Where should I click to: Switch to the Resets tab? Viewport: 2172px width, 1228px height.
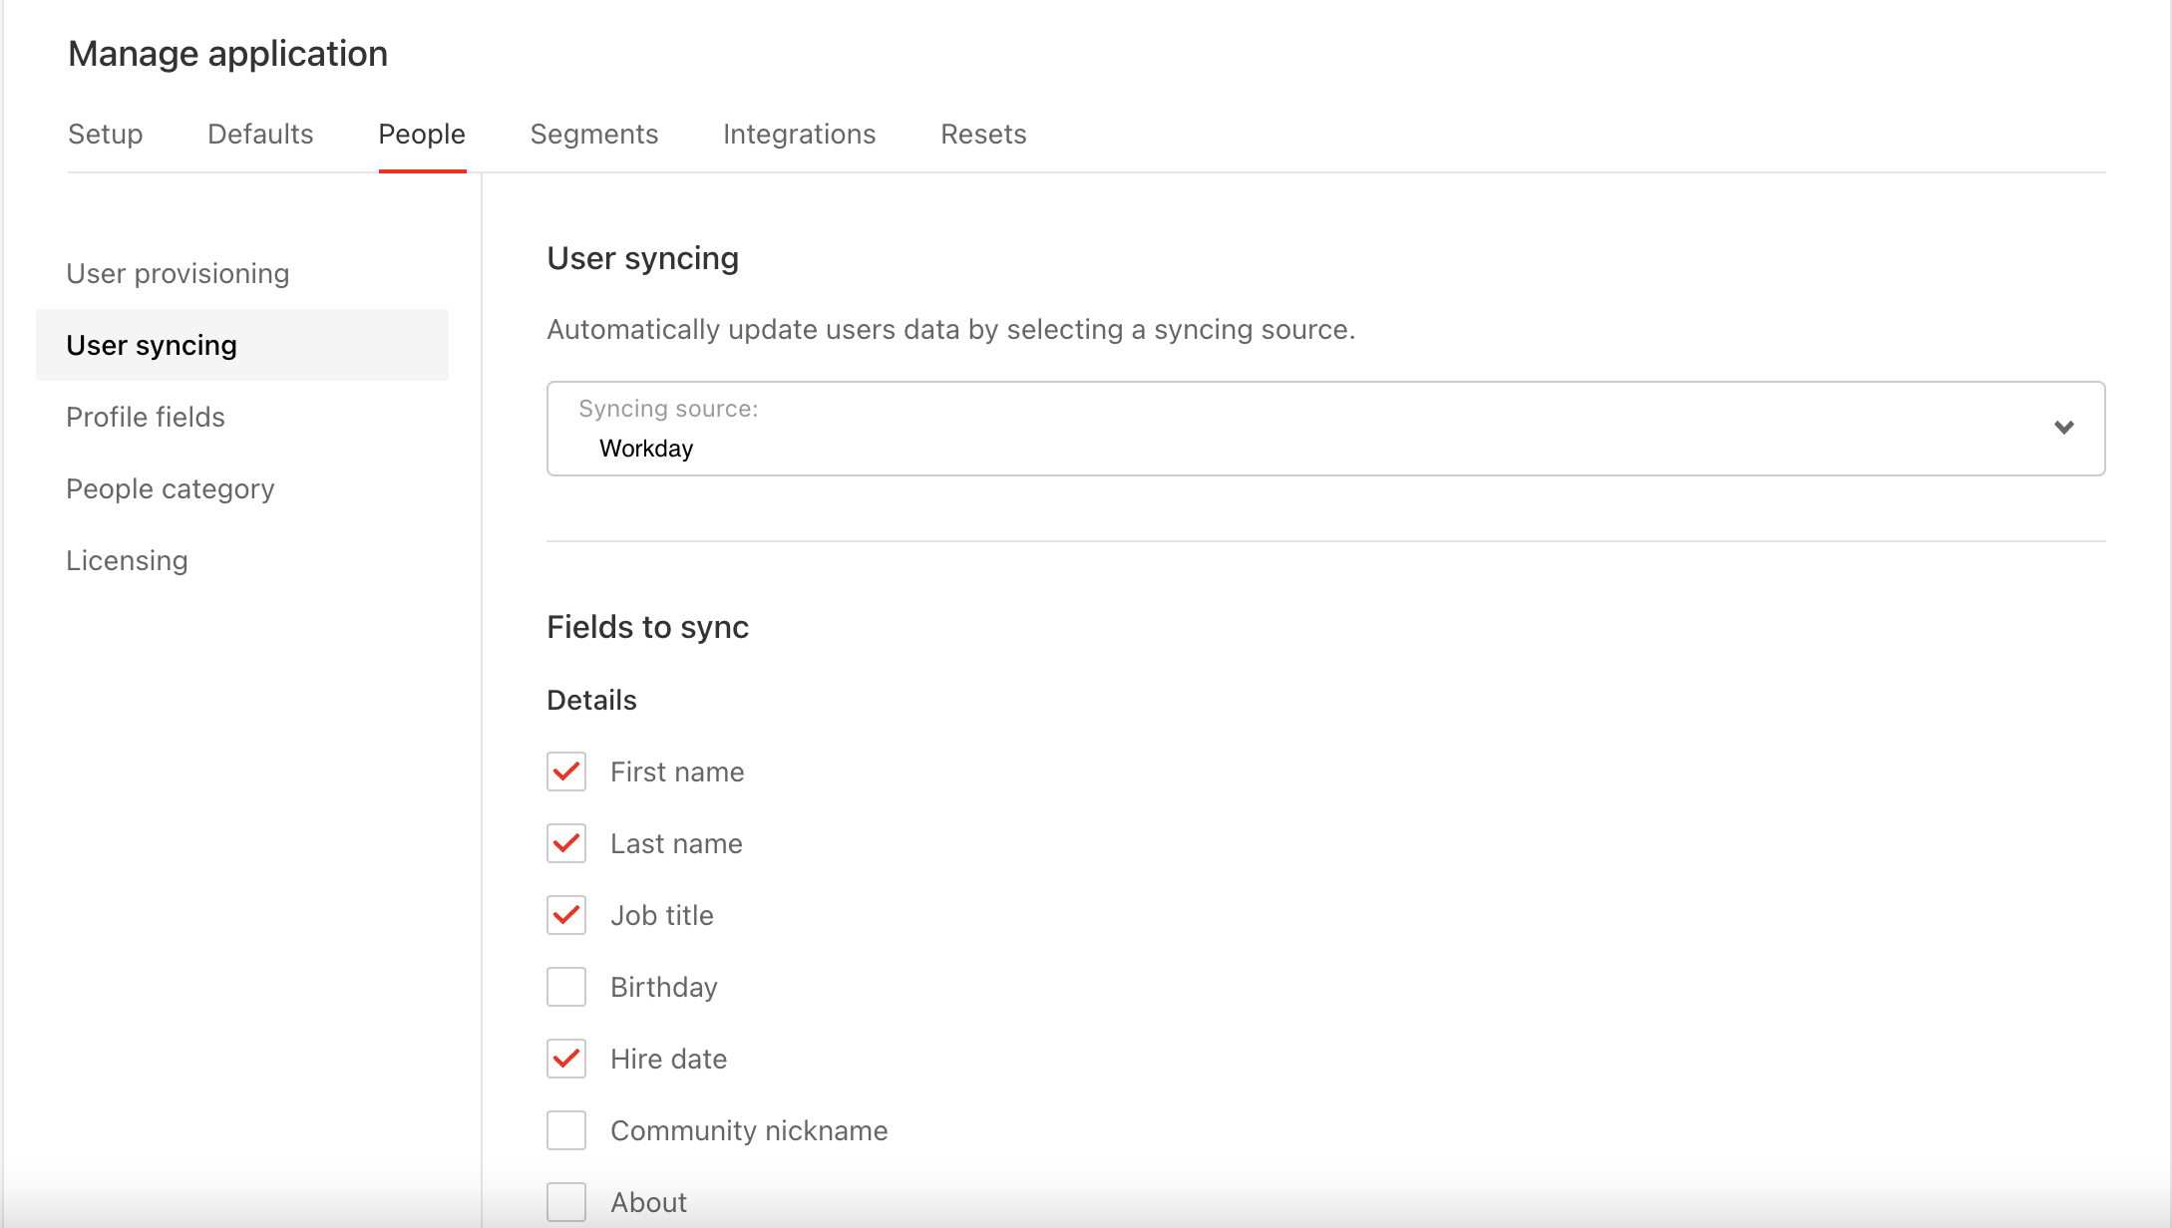pos(983,135)
